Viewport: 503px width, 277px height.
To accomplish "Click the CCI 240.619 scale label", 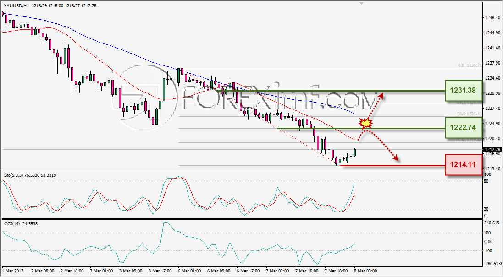I will click(x=493, y=223).
